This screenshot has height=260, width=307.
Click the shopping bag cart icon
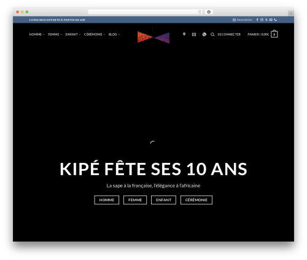(274, 34)
